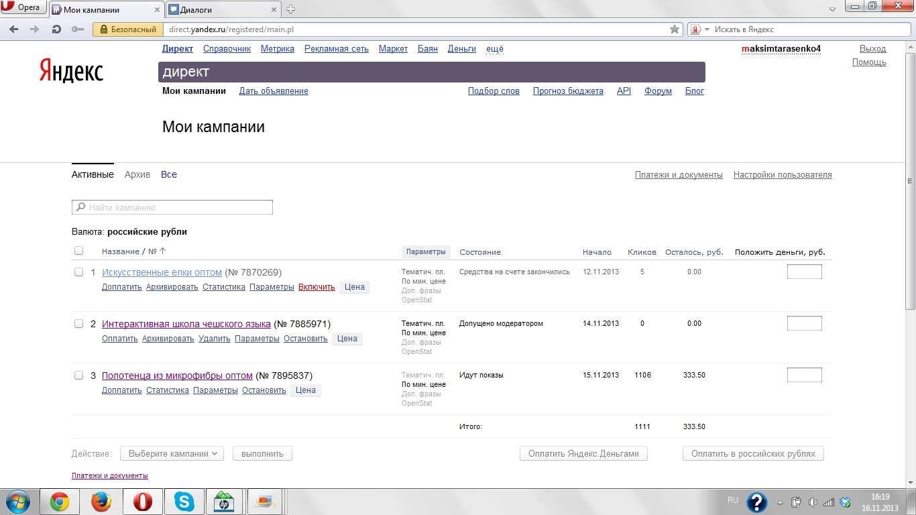Image resolution: width=916 pixels, height=515 pixels.
Task: Open 'Метрика' in the top navigation
Action: (x=278, y=49)
